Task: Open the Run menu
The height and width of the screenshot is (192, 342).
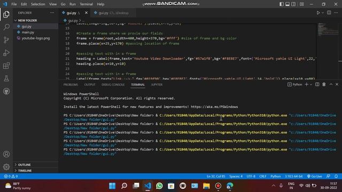Action: point(73,4)
